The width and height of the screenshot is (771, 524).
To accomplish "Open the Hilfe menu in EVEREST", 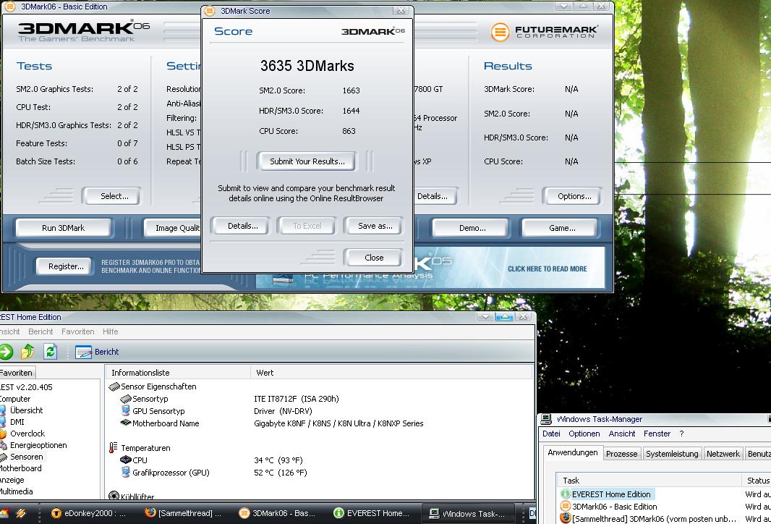I will click(110, 331).
